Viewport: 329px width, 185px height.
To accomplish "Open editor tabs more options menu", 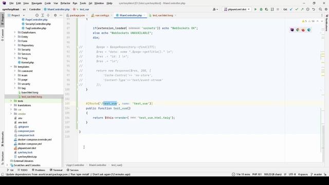I will (322, 15).
